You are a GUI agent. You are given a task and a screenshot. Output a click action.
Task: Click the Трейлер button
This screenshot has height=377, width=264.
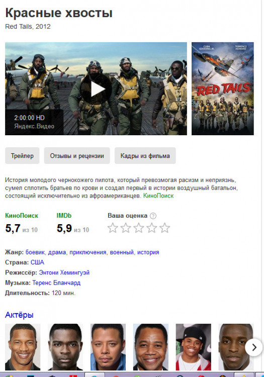22,156
